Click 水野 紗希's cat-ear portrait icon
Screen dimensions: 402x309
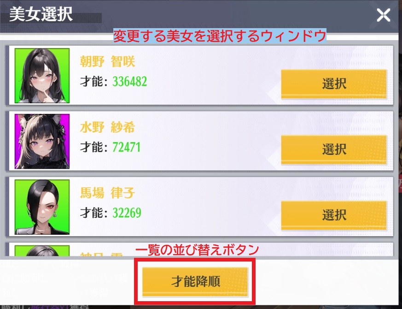coord(42,142)
